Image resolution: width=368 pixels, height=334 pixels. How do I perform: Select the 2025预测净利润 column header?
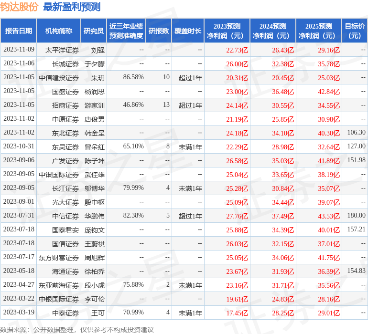tap(319, 31)
